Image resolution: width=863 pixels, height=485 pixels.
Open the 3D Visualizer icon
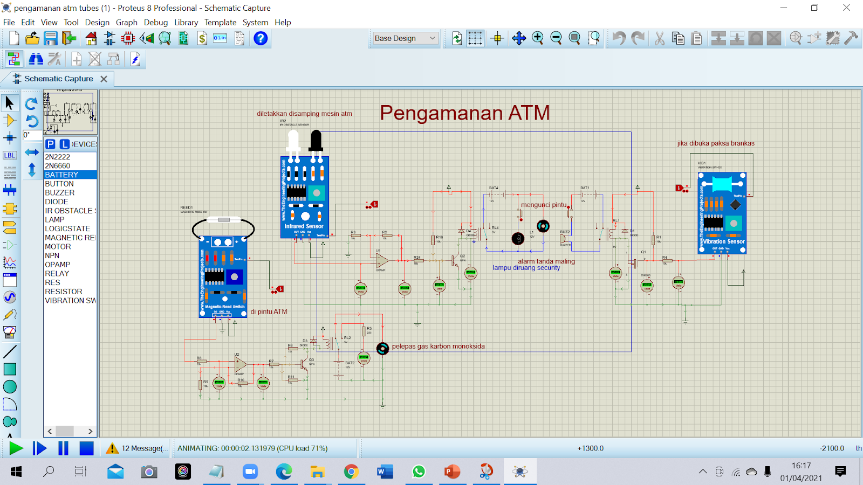[x=146, y=38]
